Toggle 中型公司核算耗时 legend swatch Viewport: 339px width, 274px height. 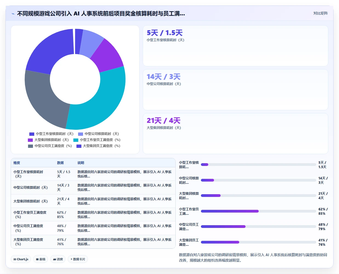pyautogui.click(x=81, y=134)
